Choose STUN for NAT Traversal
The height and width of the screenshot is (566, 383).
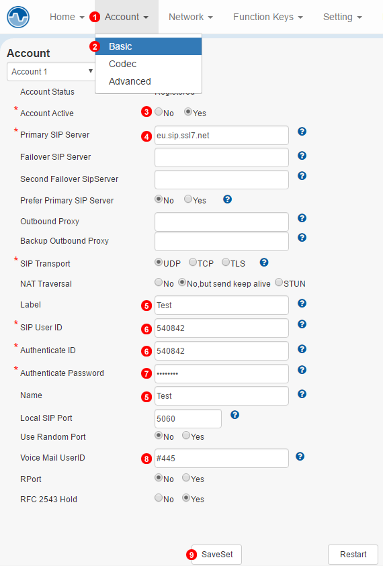pos(279,282)
